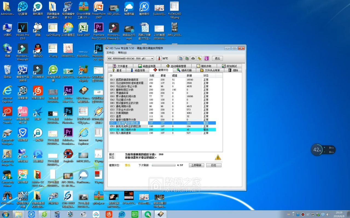Screen dimensions: 350x218
Task: Click the 日志 button
Action: point(214,165)
